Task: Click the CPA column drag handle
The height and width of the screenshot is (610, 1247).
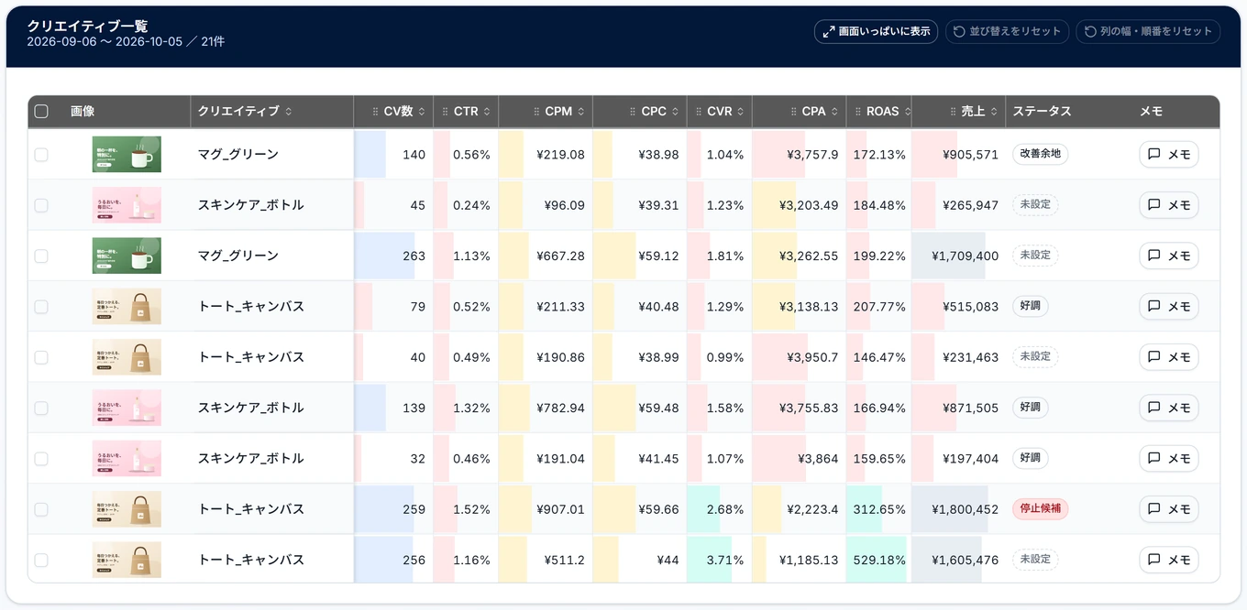Action: tap(793, 112)
